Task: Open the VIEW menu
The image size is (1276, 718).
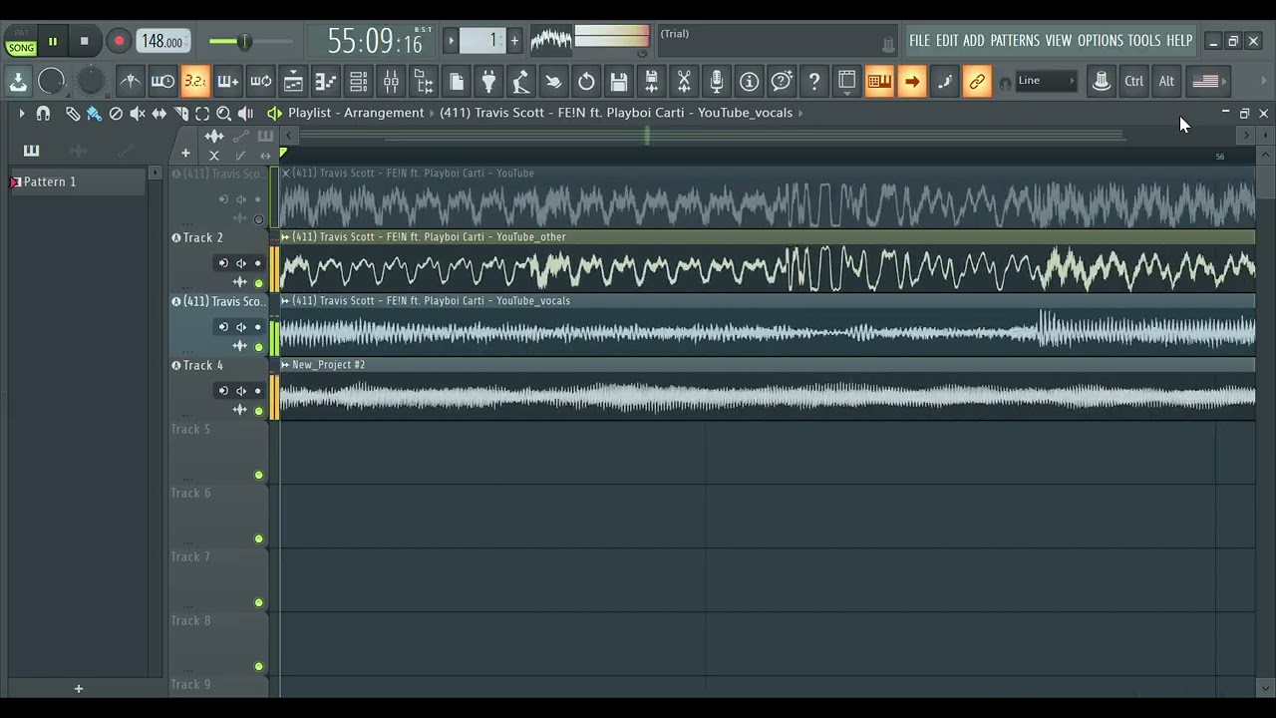Action: point(1059,41)
